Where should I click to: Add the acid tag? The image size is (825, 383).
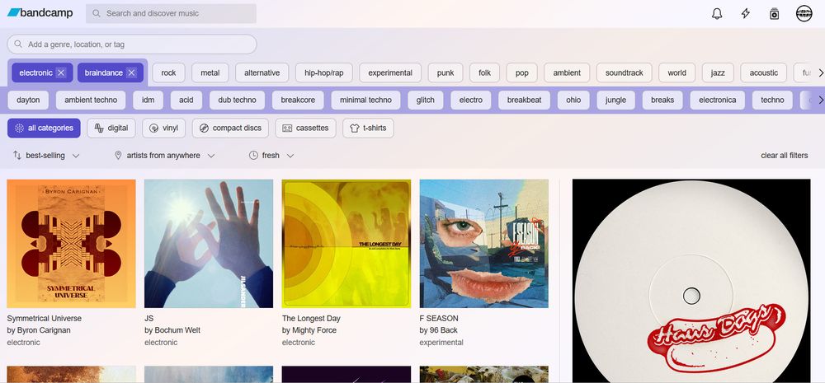point(186,100)
